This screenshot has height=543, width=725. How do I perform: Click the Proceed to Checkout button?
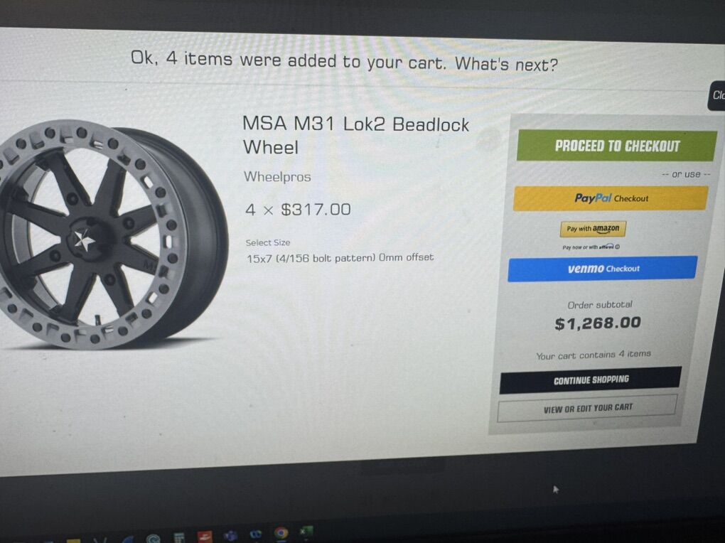(x=617, y=146)
